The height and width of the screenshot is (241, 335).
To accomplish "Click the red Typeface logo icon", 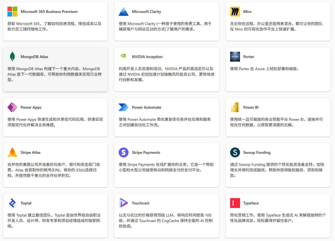I will pos(235,203).
